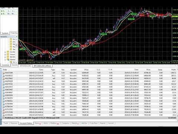Click the order icon in the -2.78 profit row

tap(4, 95)
